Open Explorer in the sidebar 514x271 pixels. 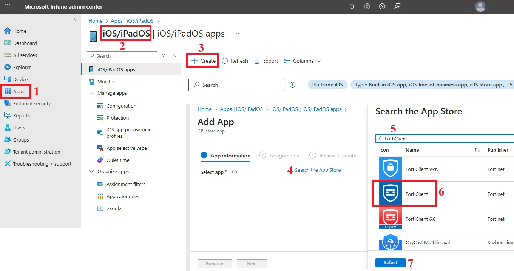click(x=22, y=67)
